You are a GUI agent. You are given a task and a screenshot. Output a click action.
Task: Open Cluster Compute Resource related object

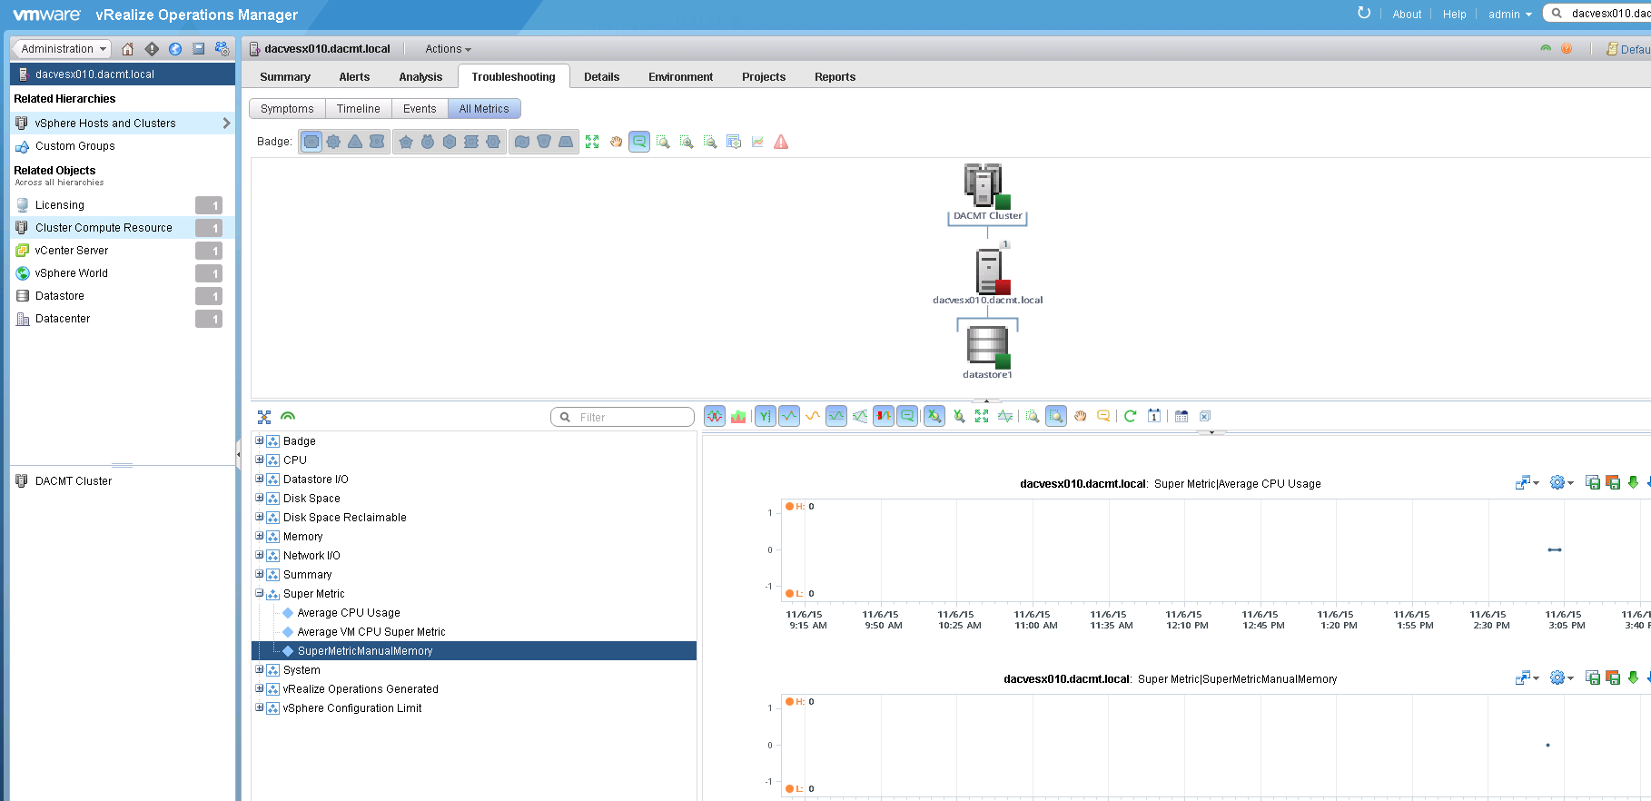tap(123, 228)
